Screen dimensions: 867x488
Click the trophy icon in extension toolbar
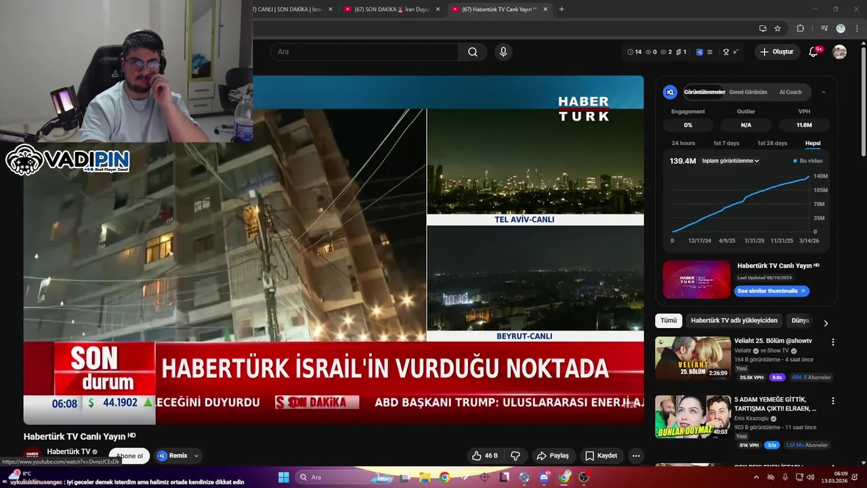click(726, 52)
